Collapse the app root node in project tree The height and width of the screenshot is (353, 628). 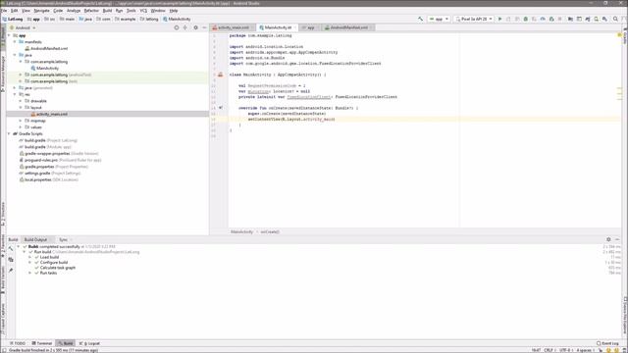9,35
